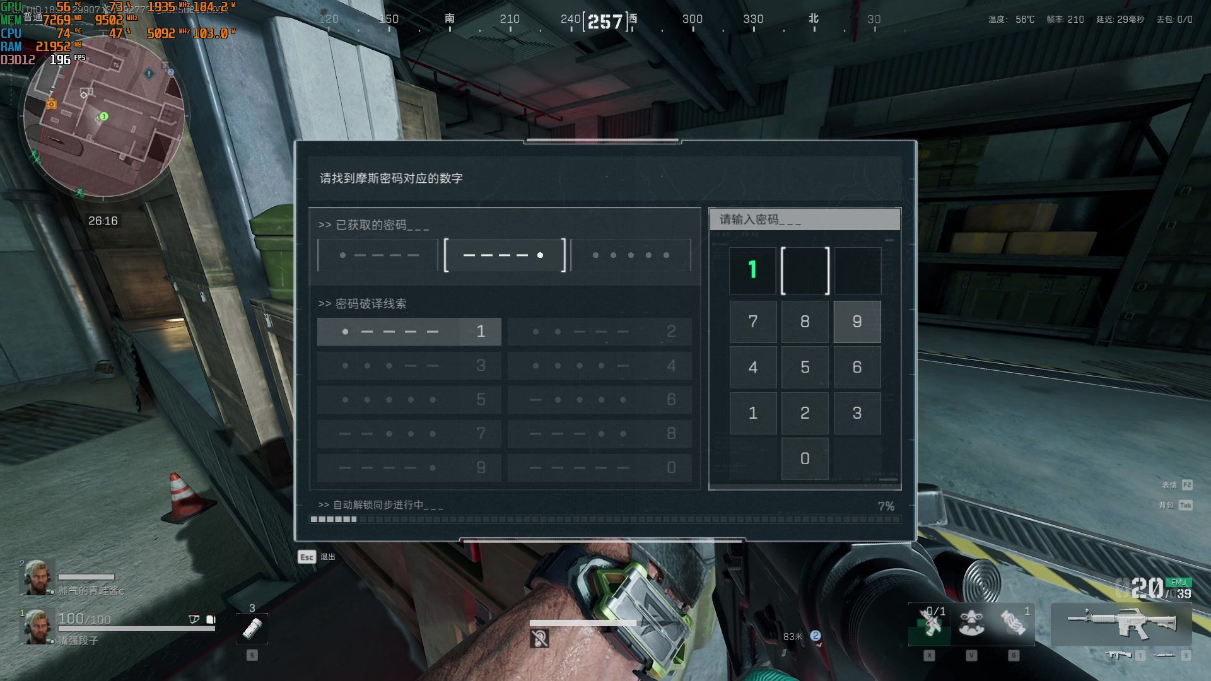Click the V-key gas mask gadget icon
The image size is (1211, 681).
point(971,624)
